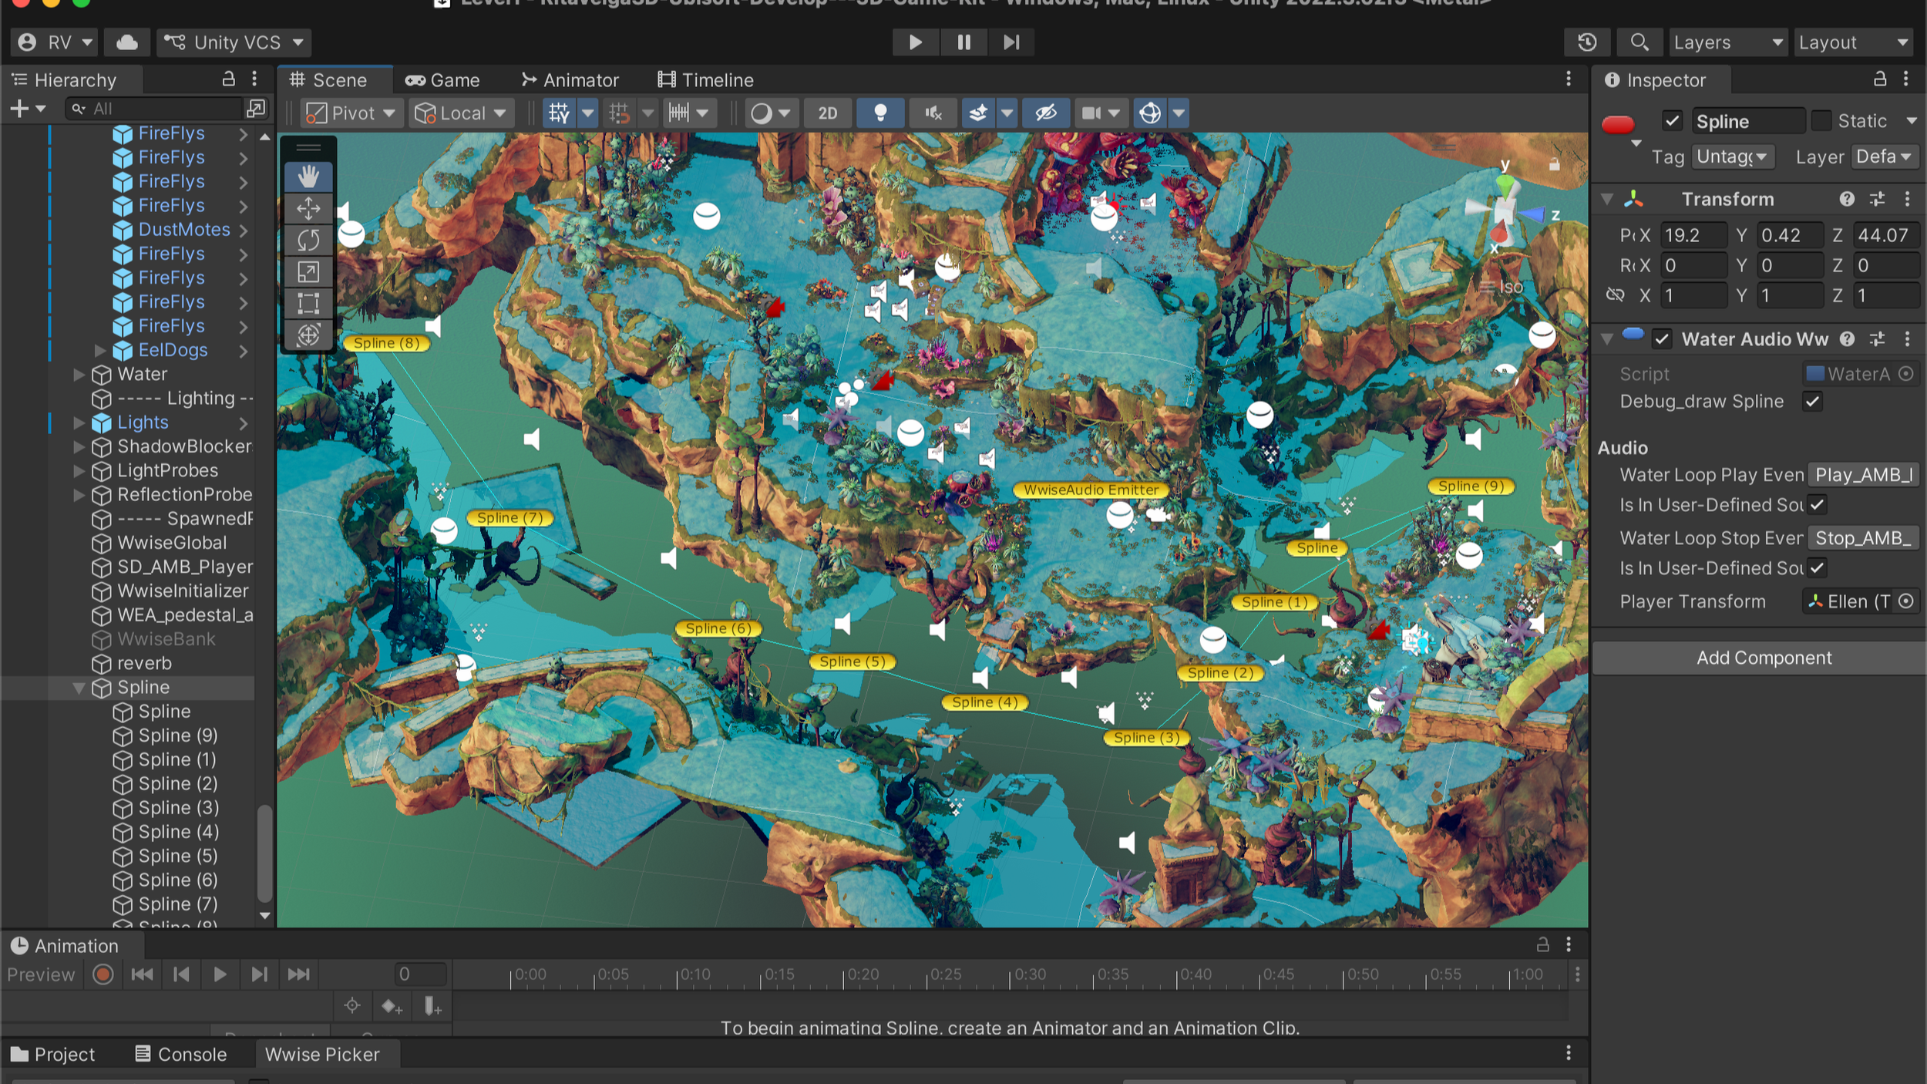Image resolution: width=1927 pixels, height=1084 pixels.
Task: Open the Unity Cloud icon
Action: pos(127,42)
